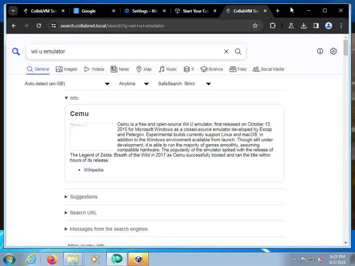Launch Firefox from the taskbar
355x266 pixels.
(52, 259)
